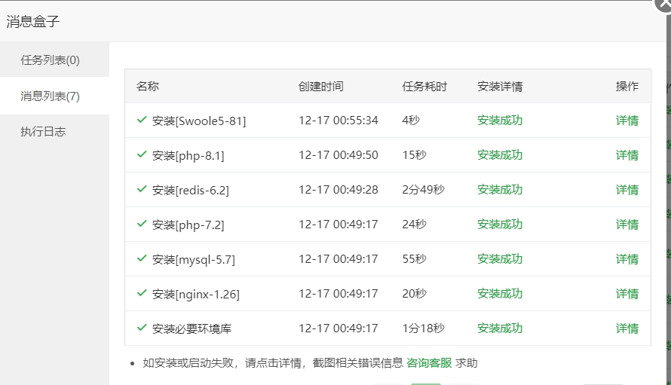Click the 名称 column header
Image resolution: width=671 pixels, height=385 pixels.
pos(148,87)
